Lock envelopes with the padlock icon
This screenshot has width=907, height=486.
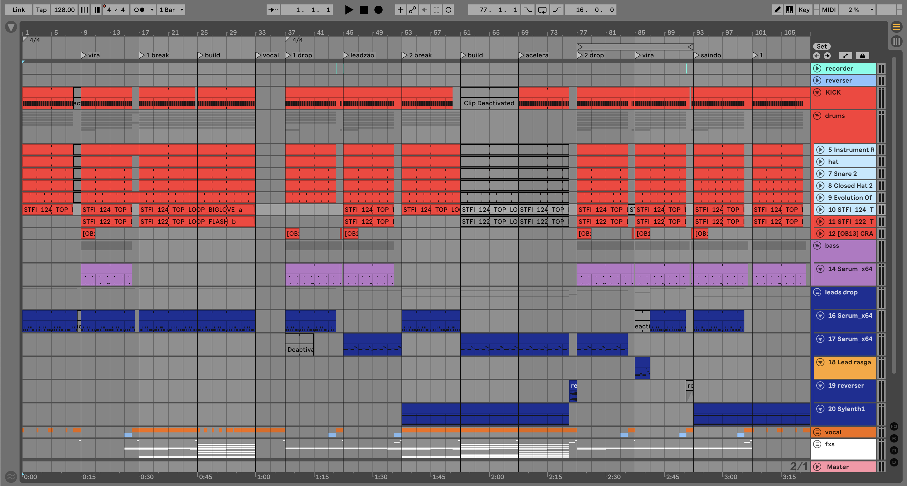pyautogui.click(x=862, y=56)
